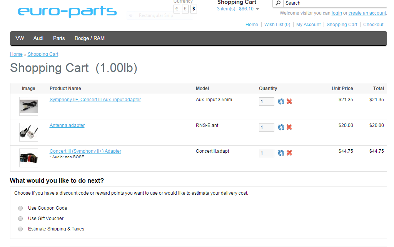The width and height of the screenshot is (394, 247).
Task: Expand the cart summary dropdown arrow
Action: tap(257, 9)
